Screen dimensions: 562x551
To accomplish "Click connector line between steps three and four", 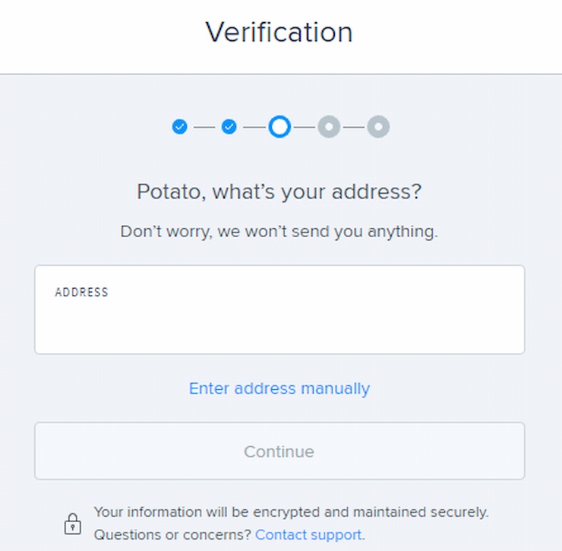I will (305, 127).
